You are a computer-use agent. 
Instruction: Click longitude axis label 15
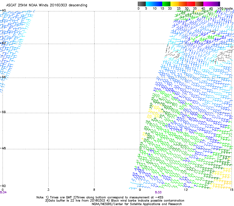coord(231,190)
